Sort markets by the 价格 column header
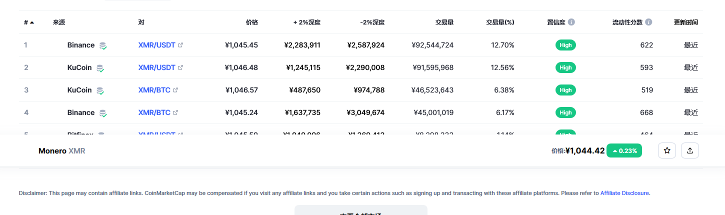Image resolution: width=725 pixels, height=215 pixels. pos(251,22)
